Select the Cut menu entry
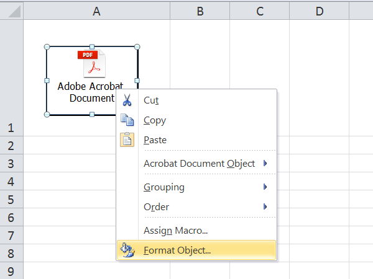 pyautogui.click(x=151, y=100)
